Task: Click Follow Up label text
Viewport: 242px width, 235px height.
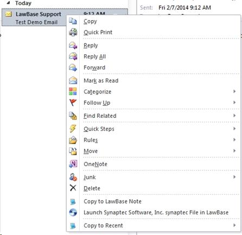Action: 97,103
